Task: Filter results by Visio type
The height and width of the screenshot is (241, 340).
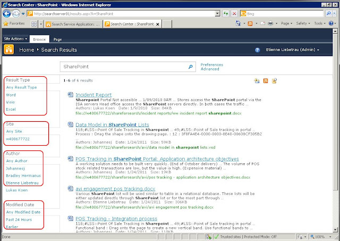Action: click(10, 102)
